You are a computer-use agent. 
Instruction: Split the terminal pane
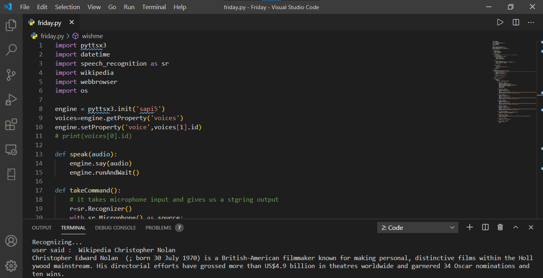[485, 227]
